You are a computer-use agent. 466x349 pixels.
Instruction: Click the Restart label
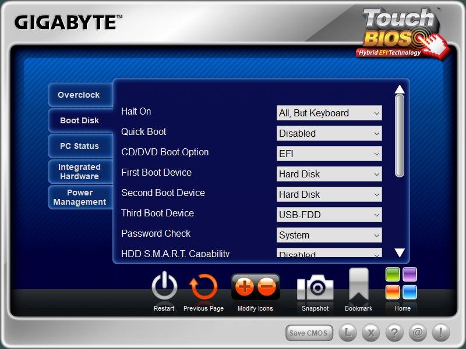tap(164, 308)
